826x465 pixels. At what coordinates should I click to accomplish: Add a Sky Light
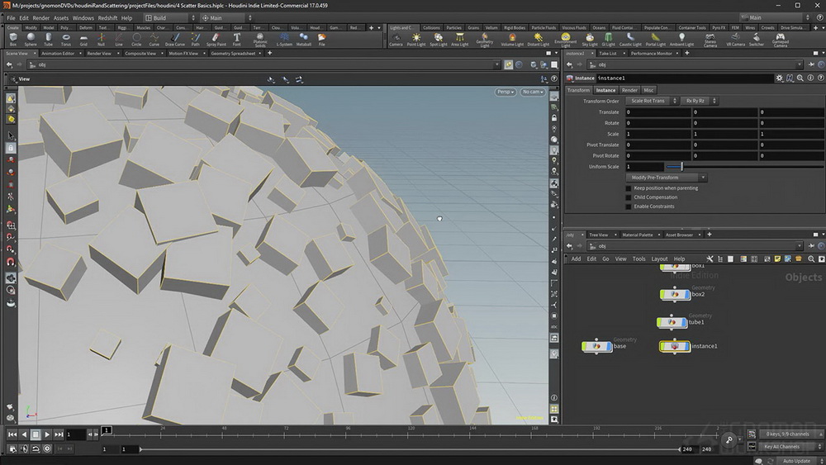point(590,40)
